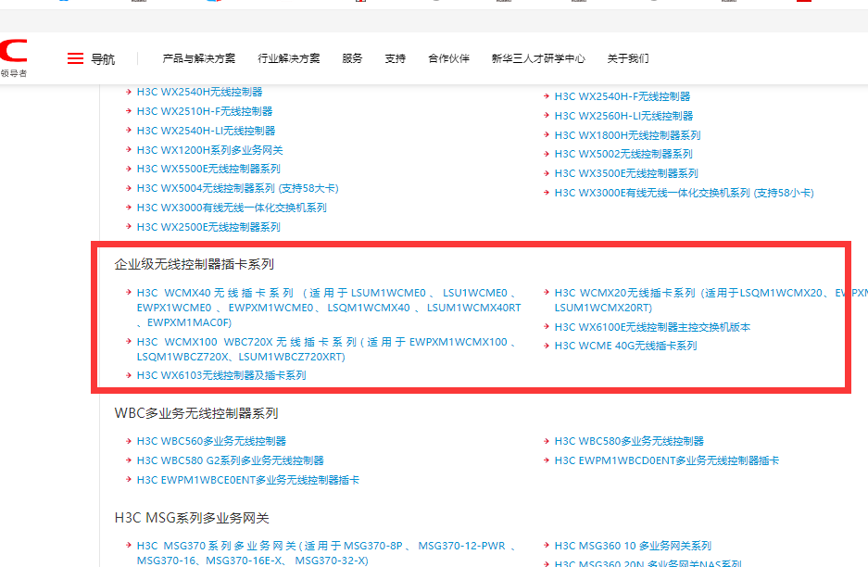Viewport: 868px width, 567px height.
Task: Open H3C WX2540H无线控制器 link
Action: tap(199, 92)
